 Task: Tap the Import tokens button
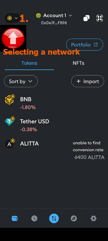tap(88, 81)
